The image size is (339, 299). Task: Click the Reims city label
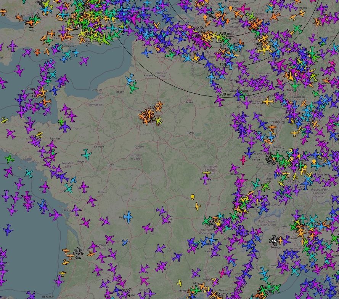(189, 102)
